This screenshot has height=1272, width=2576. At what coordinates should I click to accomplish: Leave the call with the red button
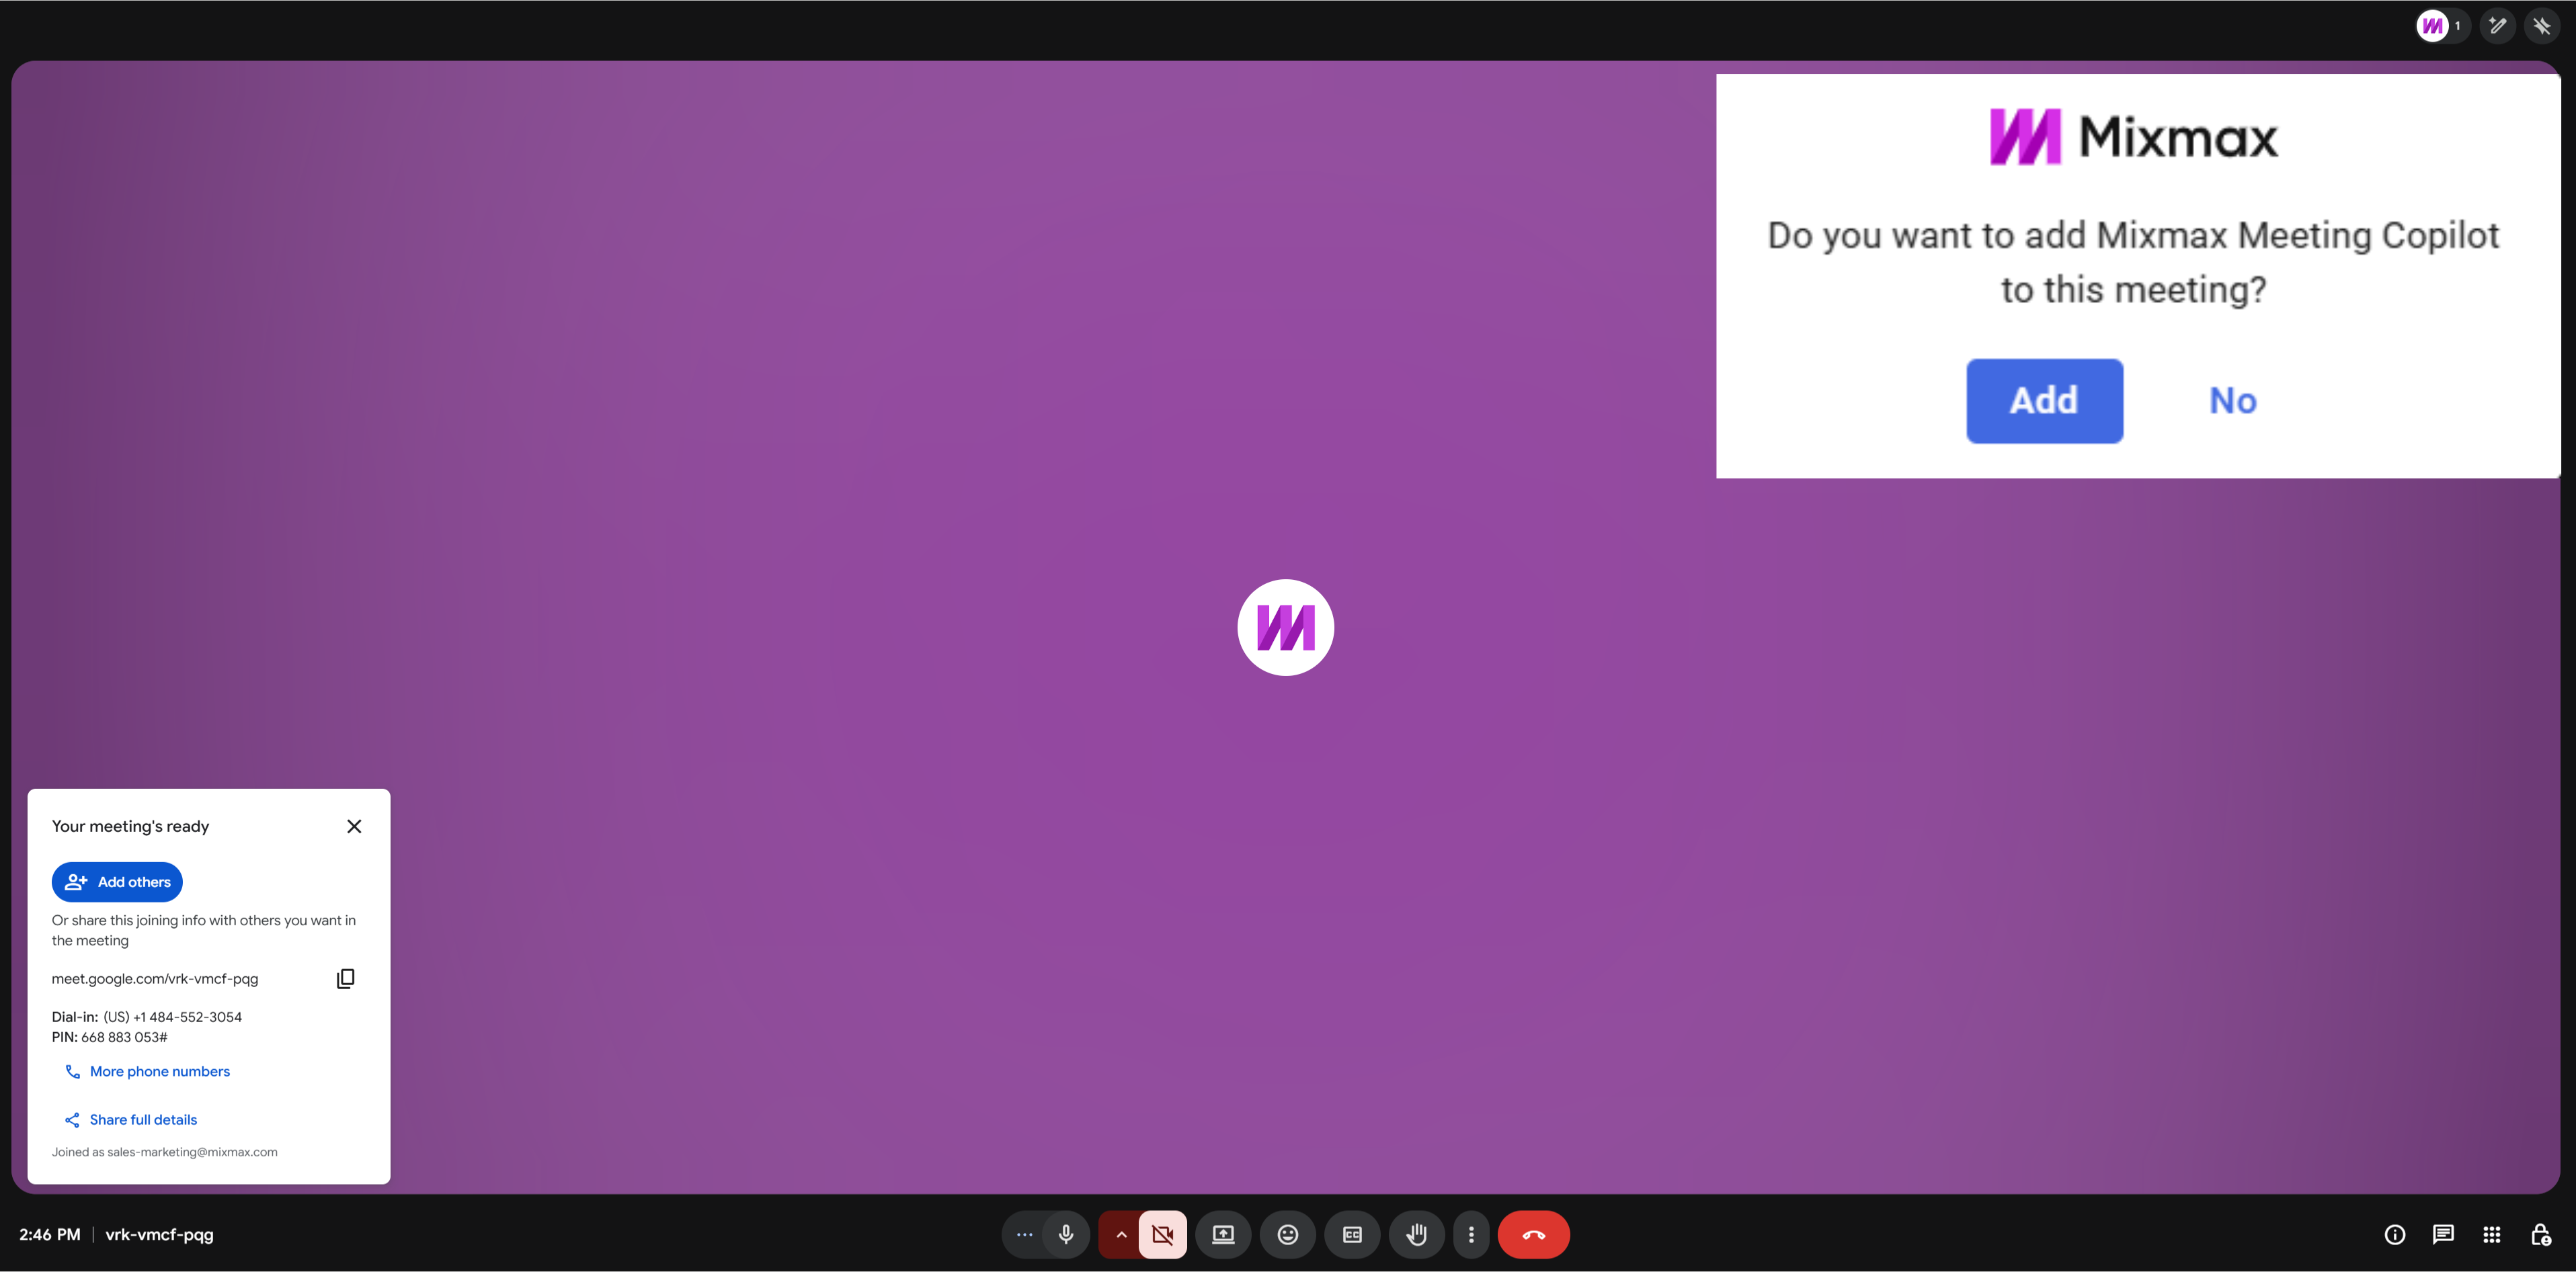click(1533, 1234)
